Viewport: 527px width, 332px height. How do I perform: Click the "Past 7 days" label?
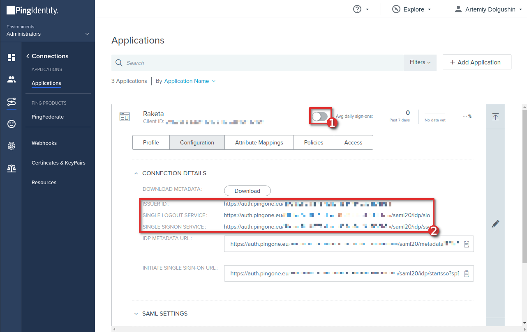point(400,120)
